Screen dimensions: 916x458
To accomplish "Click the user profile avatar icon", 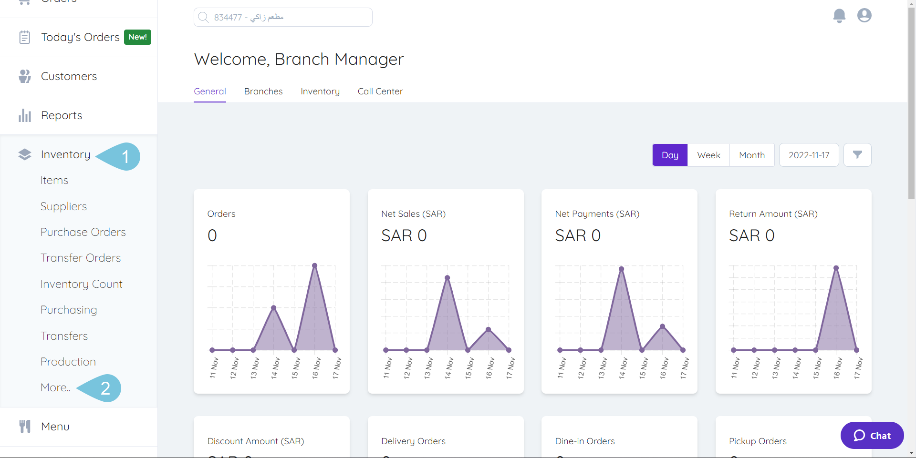I will coord(864,15).
